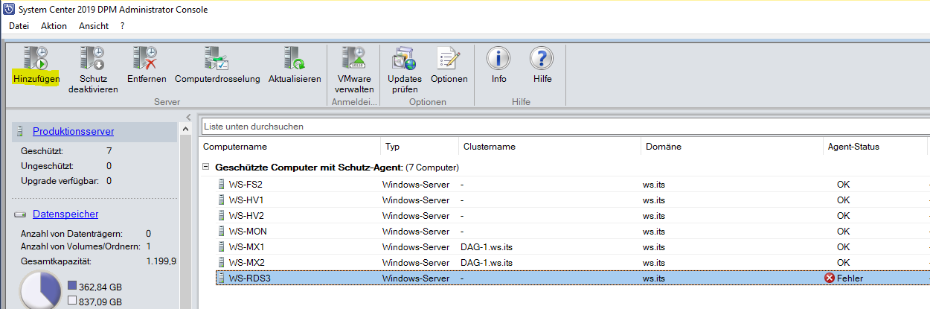Collapse the left navigation pane arrow
930x309 pixels.
(189, 118)
